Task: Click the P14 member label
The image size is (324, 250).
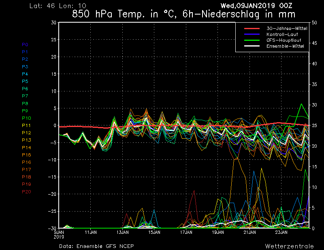Action: click(26, 148)
